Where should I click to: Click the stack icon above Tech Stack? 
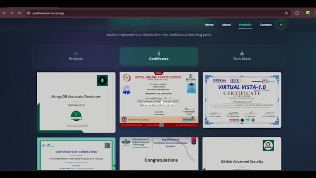point(242,53)
